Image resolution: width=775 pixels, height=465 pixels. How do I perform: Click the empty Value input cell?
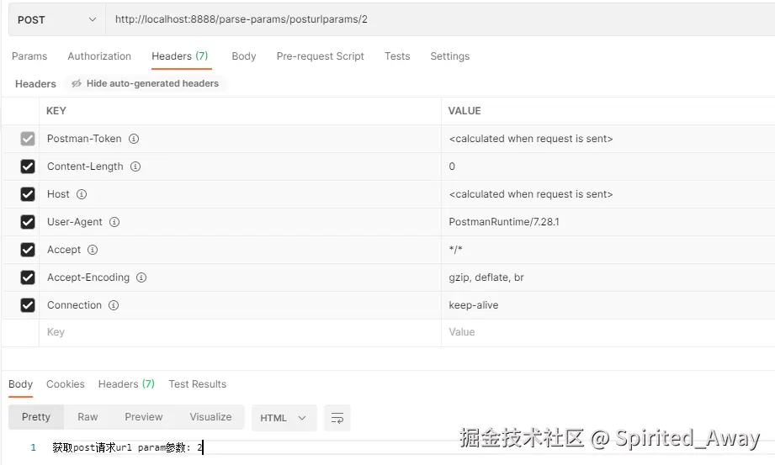608,333
